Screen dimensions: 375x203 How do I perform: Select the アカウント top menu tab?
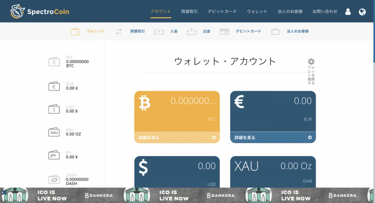pyautogui.click(x=161, y=11)
